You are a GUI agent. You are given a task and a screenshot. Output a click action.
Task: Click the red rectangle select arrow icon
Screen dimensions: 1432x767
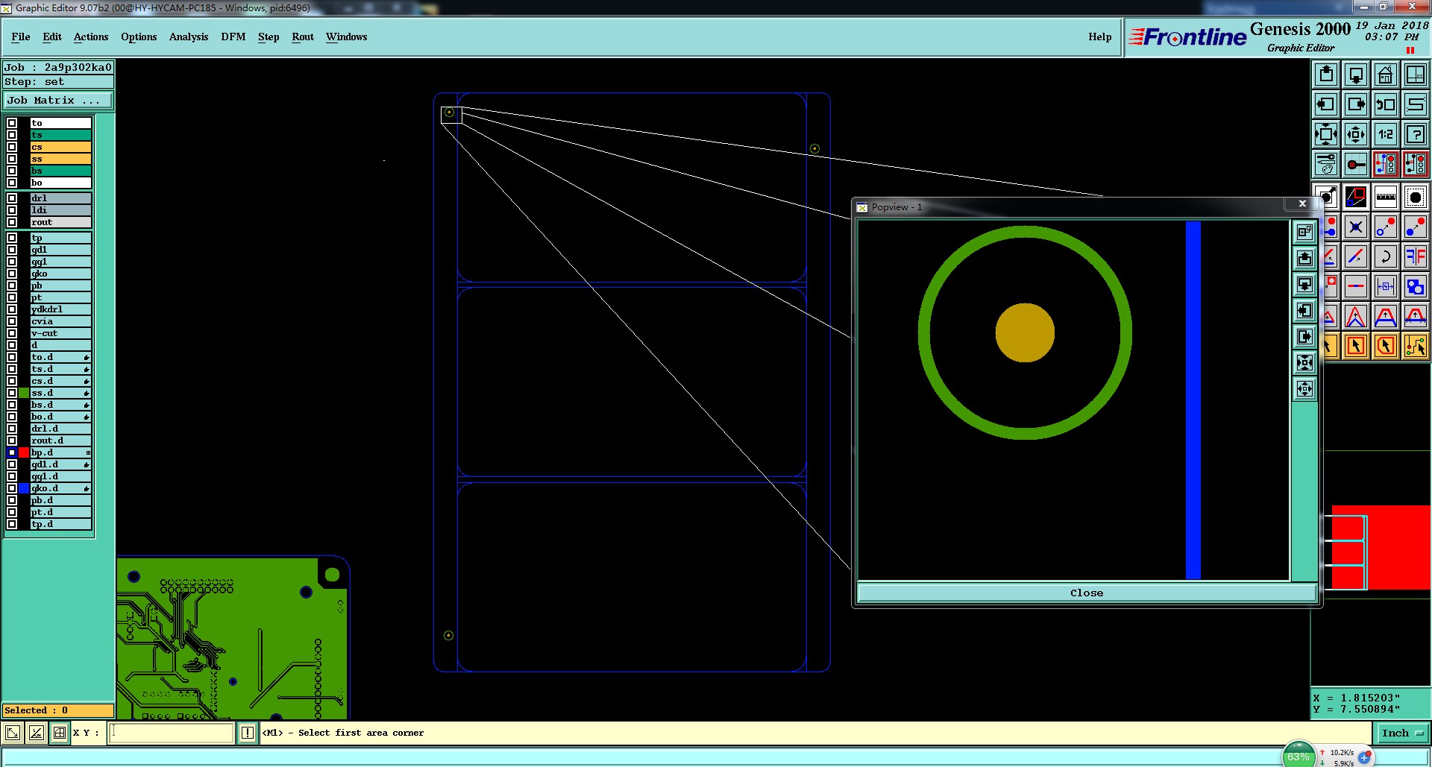click(x=1356, y=346)
